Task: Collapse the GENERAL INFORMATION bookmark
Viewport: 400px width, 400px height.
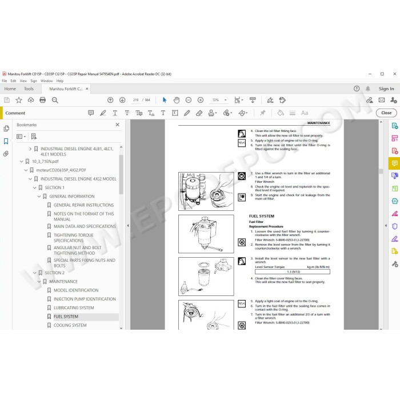Action: [x=39, y=196]
